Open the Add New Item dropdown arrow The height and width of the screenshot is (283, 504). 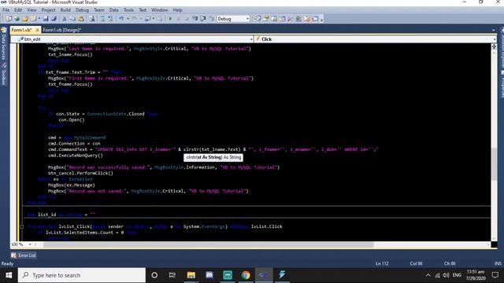click(39, 19)
